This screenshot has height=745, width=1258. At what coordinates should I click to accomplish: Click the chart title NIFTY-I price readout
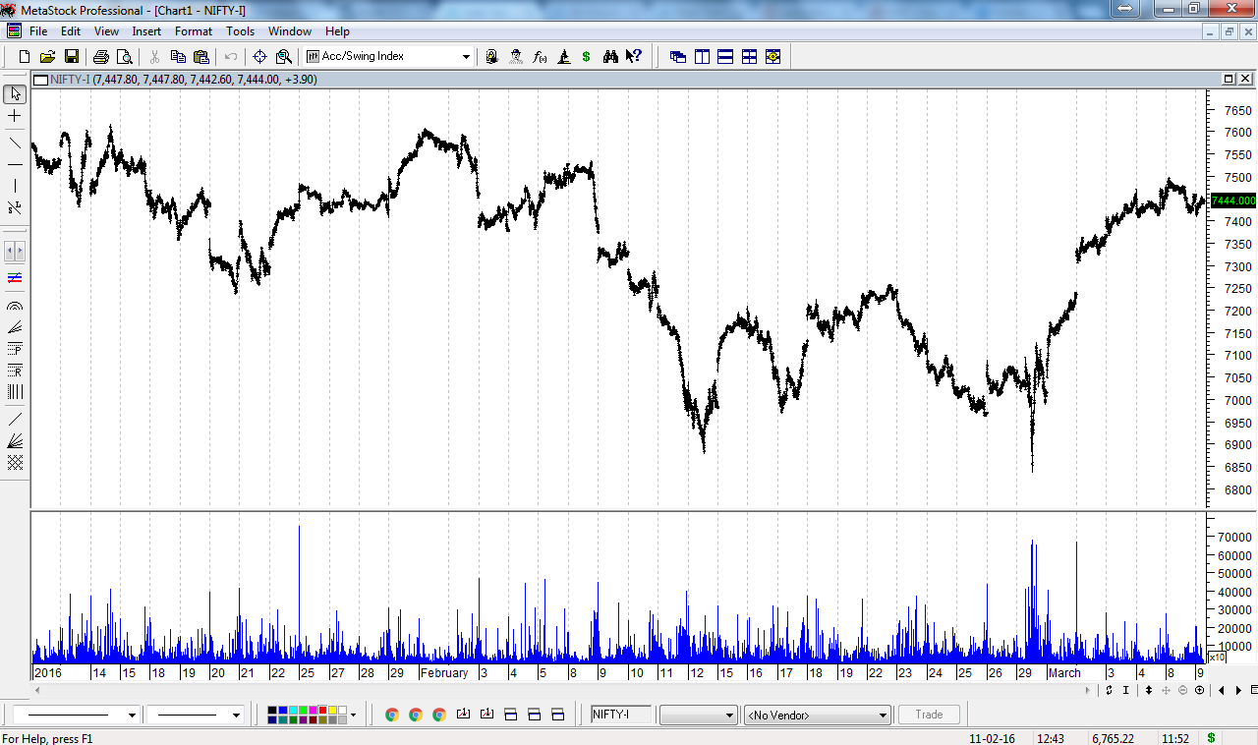coord(183,80)
